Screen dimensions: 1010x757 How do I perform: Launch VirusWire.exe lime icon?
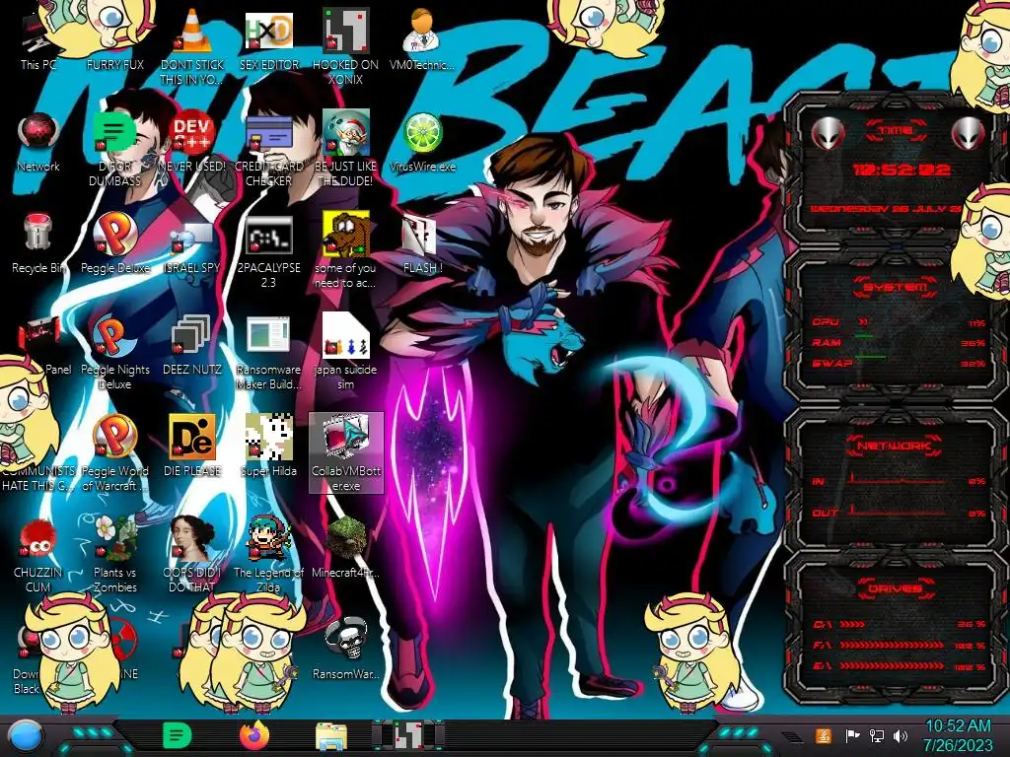[x=422, y=142]
